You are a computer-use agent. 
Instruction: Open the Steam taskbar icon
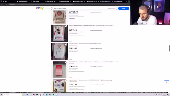50,95
